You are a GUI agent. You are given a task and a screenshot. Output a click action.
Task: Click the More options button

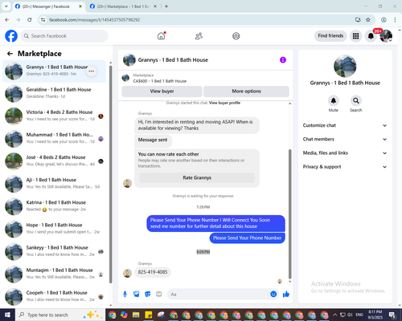(x=246, y=91)
